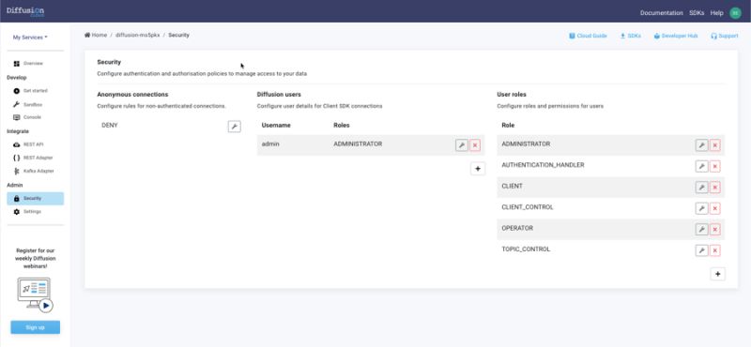Open the Cloud Guide link

coord(589,36)
